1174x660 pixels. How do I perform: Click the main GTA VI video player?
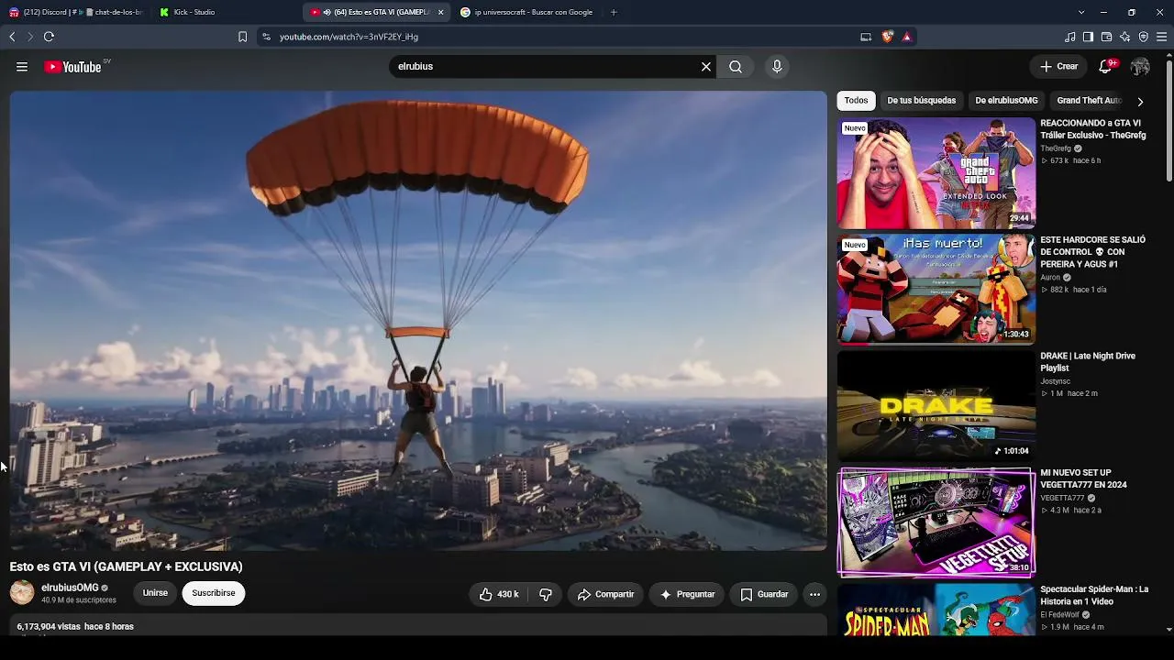pos(418,321)
